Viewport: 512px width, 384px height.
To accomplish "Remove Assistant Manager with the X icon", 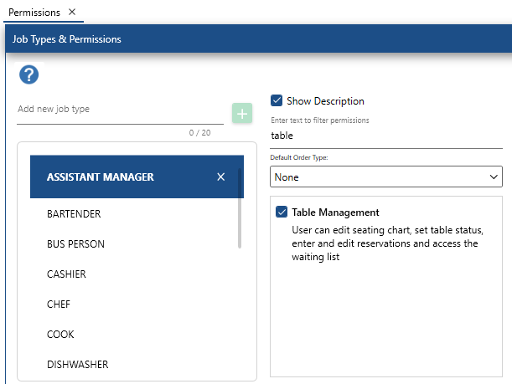I will click(x=221, y=177).
